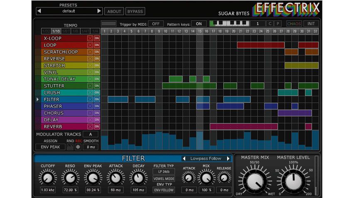Viewport: 353px width, 198px height.
Task: Clear the CHORUS track with its X icon
Action: click(90, 113)
